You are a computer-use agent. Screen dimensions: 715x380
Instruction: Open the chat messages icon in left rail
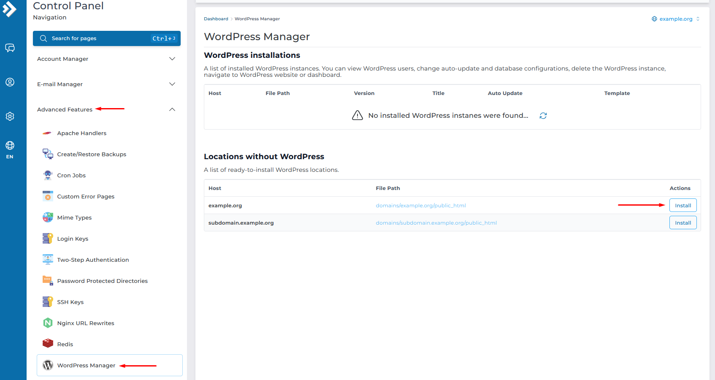coord(10,48)
